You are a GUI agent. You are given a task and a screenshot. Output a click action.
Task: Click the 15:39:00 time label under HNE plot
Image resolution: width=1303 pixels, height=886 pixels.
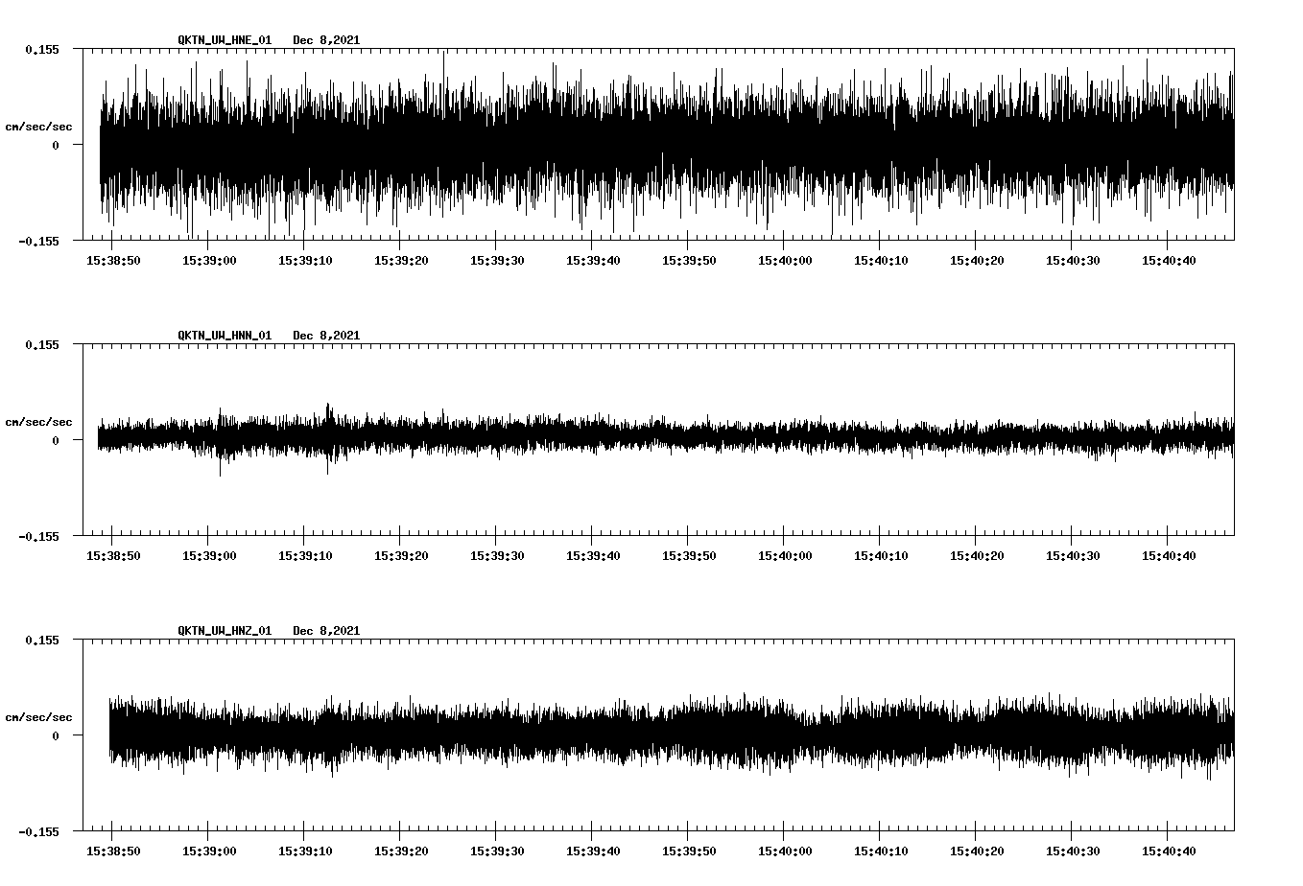[x=209, y=261]
